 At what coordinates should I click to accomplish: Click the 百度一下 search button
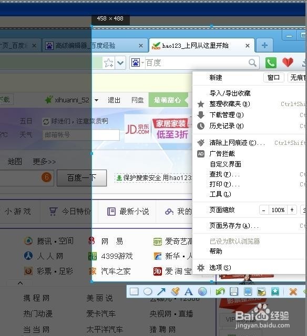coord(81,178)
